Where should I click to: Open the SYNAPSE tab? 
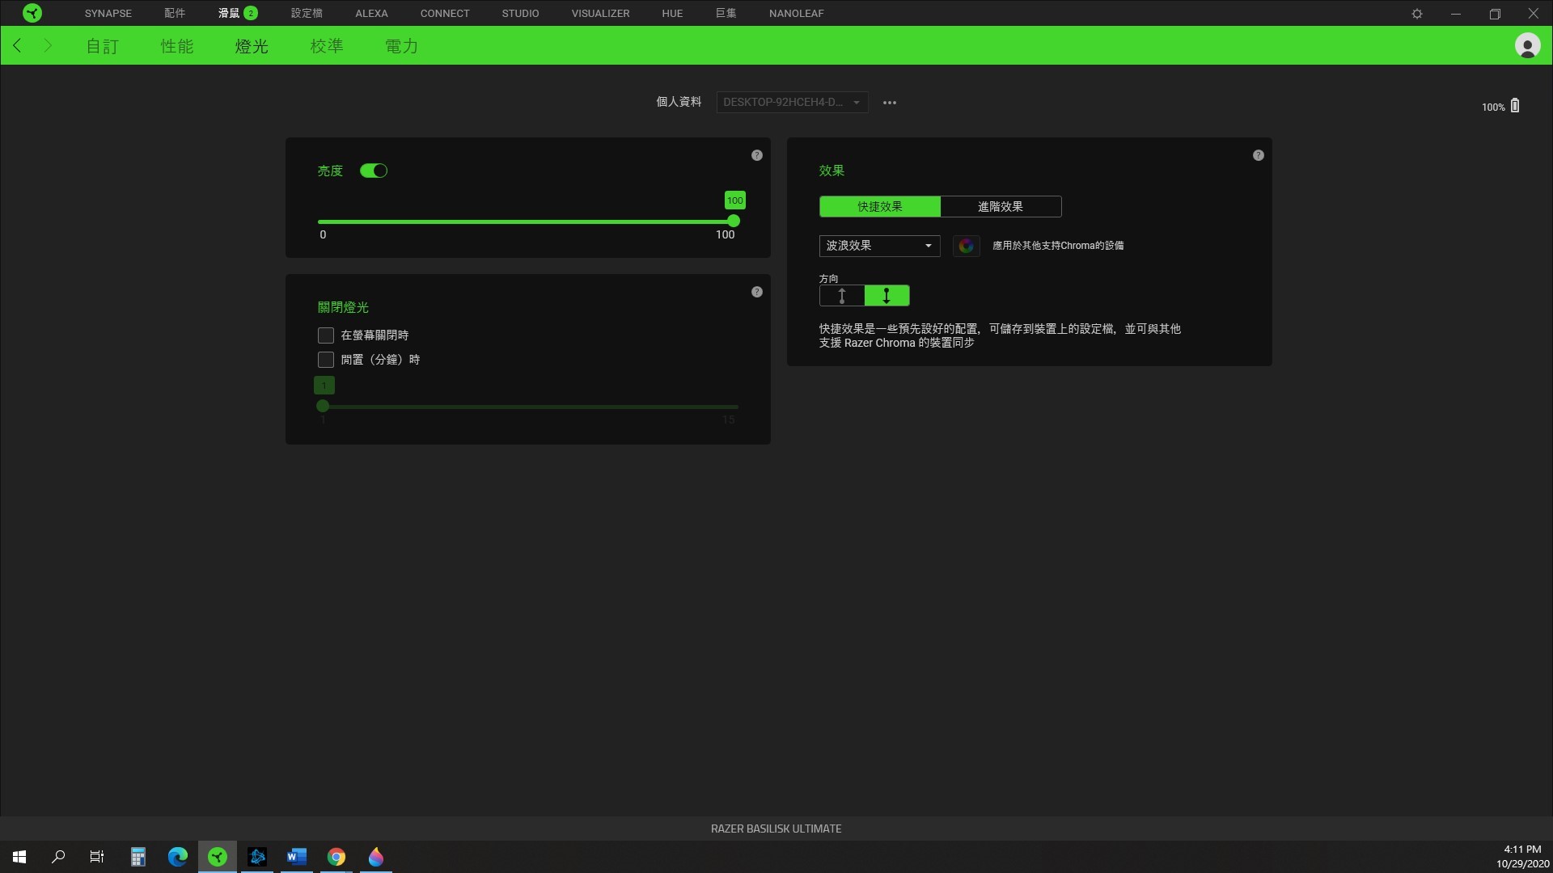[108, 13]
